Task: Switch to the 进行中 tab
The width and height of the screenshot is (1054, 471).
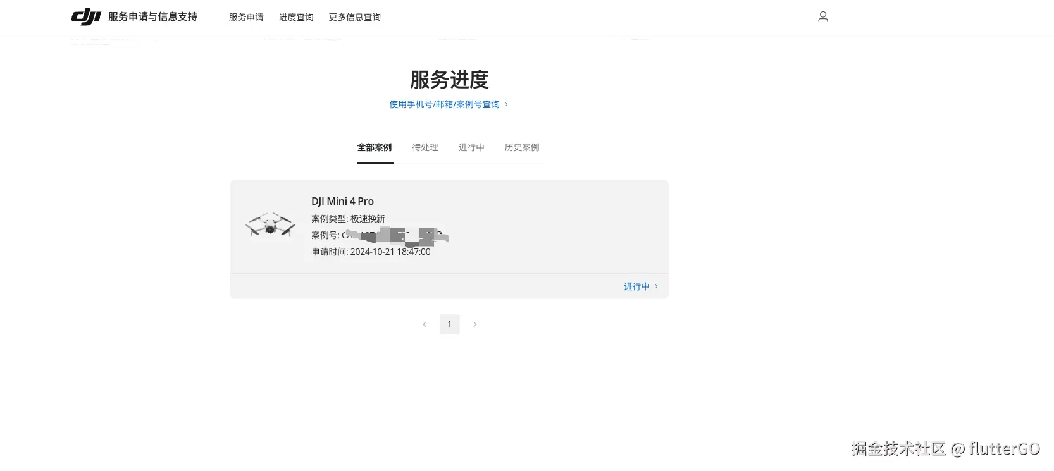Action: tap(471, 147)
